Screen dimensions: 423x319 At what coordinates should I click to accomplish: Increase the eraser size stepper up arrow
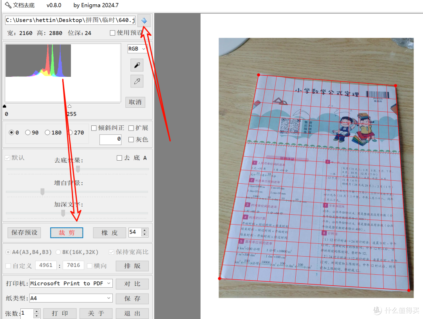145,230
